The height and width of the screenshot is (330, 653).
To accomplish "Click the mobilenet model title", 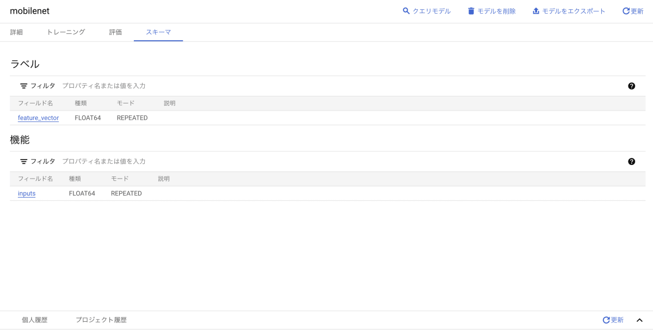I will [29, 11].
